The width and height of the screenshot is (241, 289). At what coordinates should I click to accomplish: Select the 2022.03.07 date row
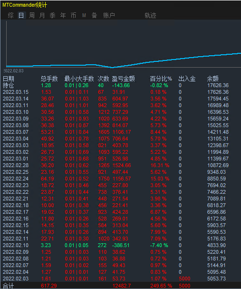point(16,132)
